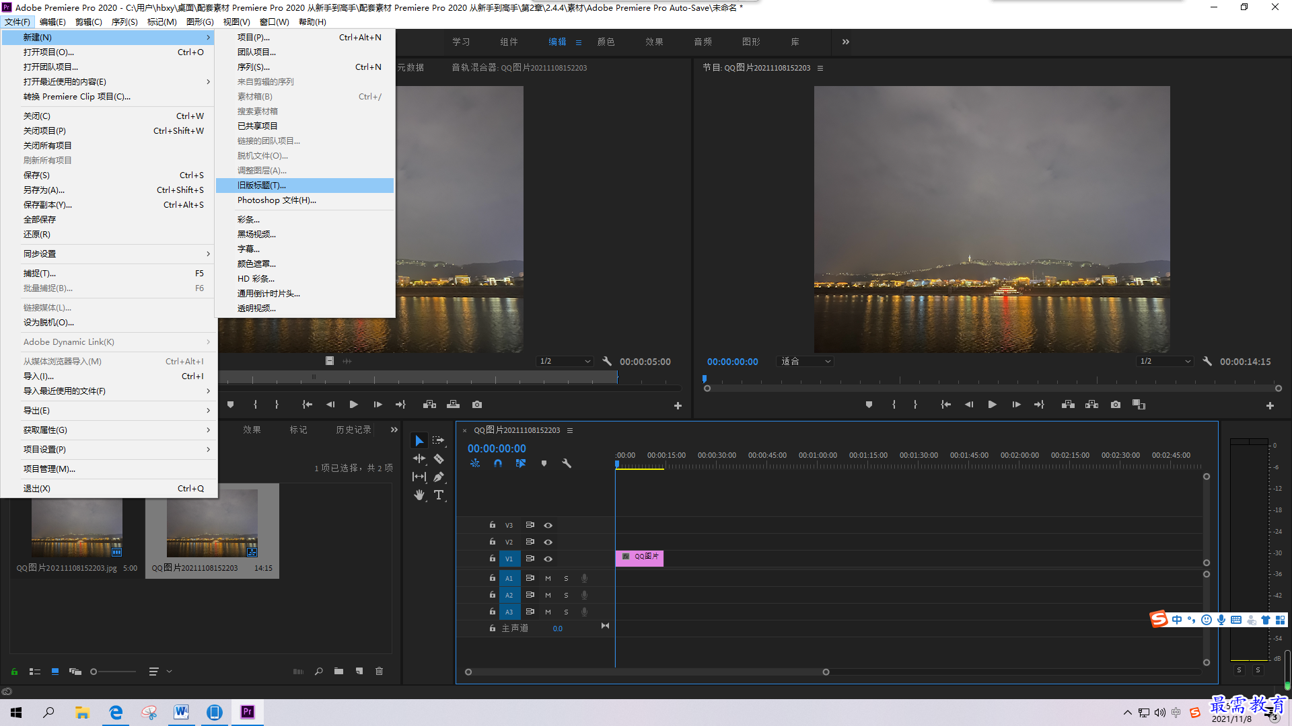Export frame from Program monitor camera icon
Viewport: 1292px width, 726px height.
tap(1116, 405)
